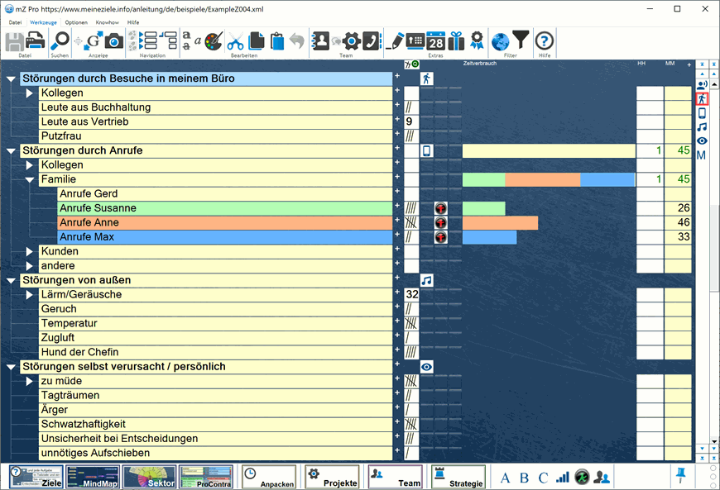Screen dimensions: 720x490
Task: Click the camera icon in Anzeige group
Action: 113,40
